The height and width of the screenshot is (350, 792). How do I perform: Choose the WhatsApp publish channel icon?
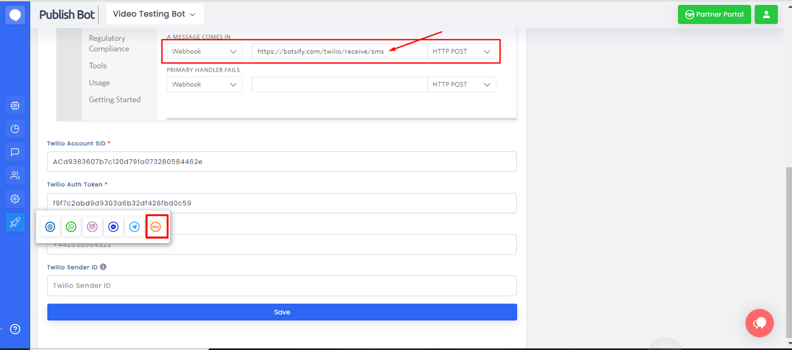[x=71, y=227]
